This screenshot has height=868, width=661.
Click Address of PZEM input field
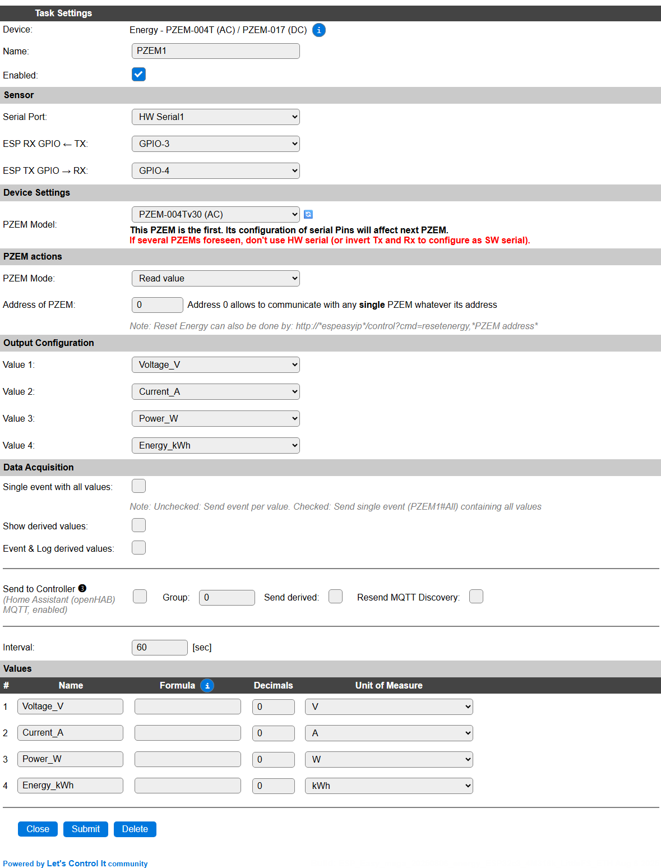(158, 304)
